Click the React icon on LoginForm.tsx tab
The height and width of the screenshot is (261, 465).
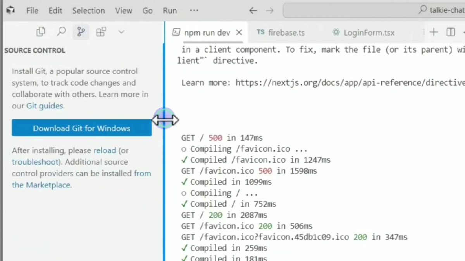coord(336,32)
